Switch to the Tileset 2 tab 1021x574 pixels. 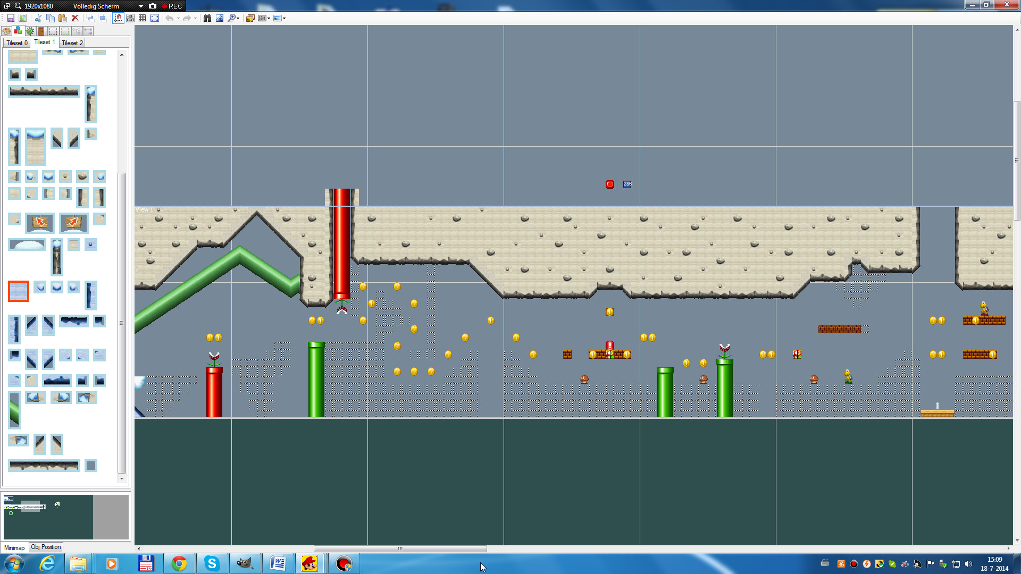72,43
